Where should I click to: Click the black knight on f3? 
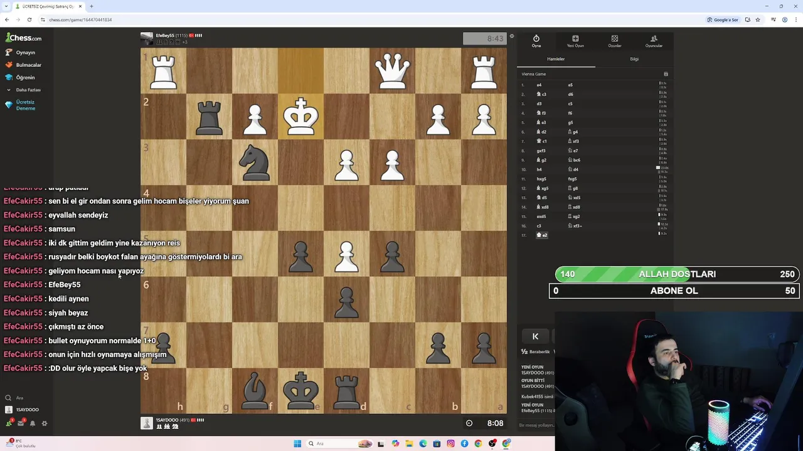pos(255,162)
